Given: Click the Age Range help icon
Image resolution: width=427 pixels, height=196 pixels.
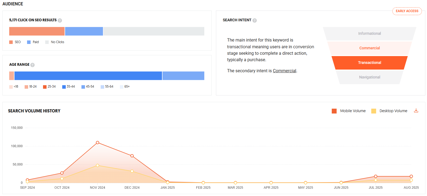Looking at the screenshot, I should point(32,65).
